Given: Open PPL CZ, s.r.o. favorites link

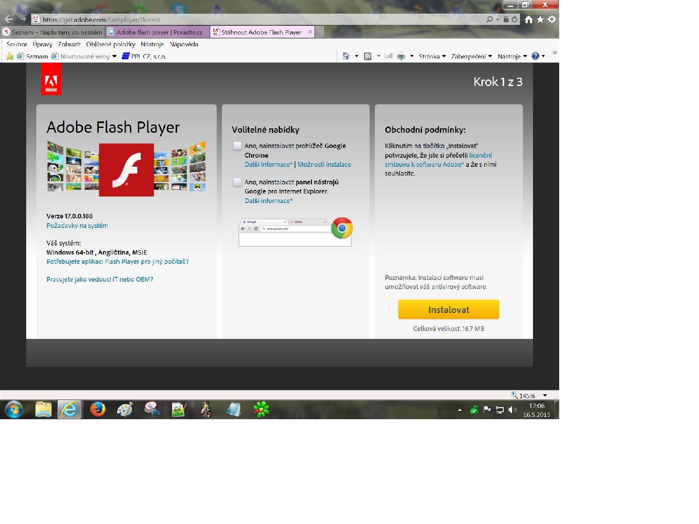Looking at the screenshot, I should pos(144,56).
